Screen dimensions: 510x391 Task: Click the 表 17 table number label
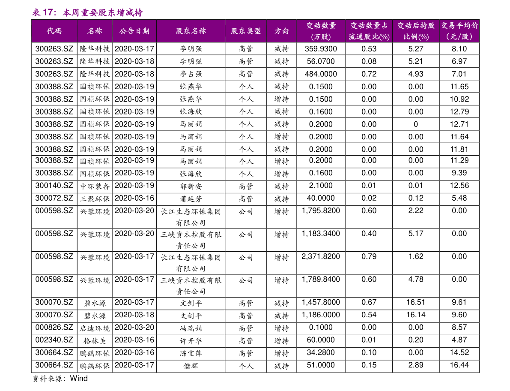(x=42, y=13)
